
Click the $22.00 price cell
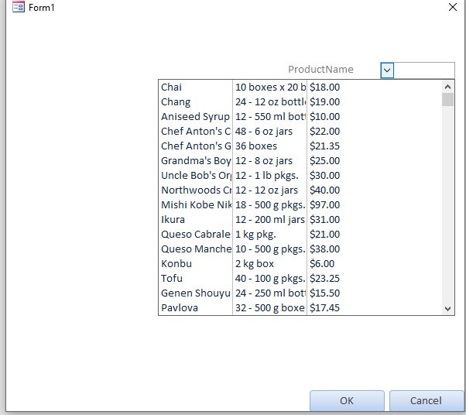324,132
